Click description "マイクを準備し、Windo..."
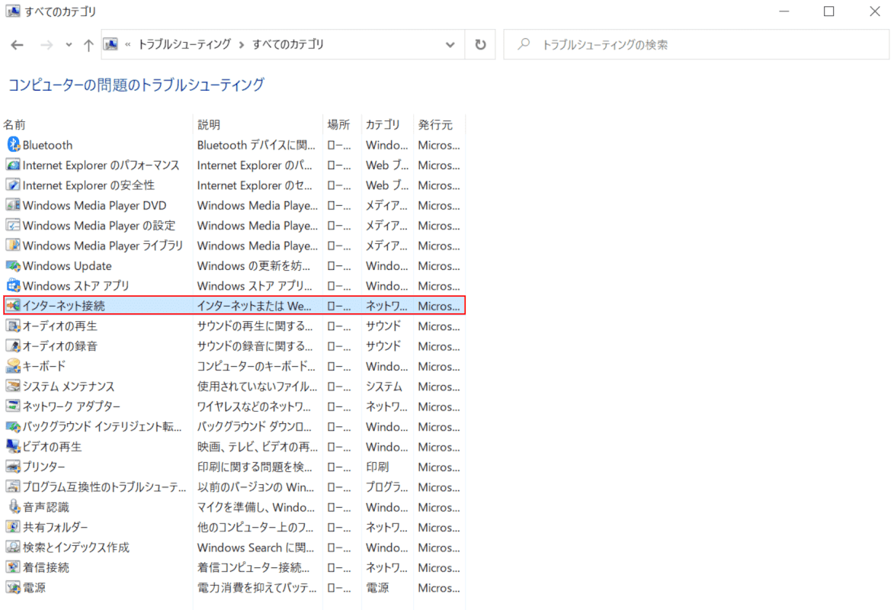The width and height of the screenshot is (894, 610). coord(256,507)
